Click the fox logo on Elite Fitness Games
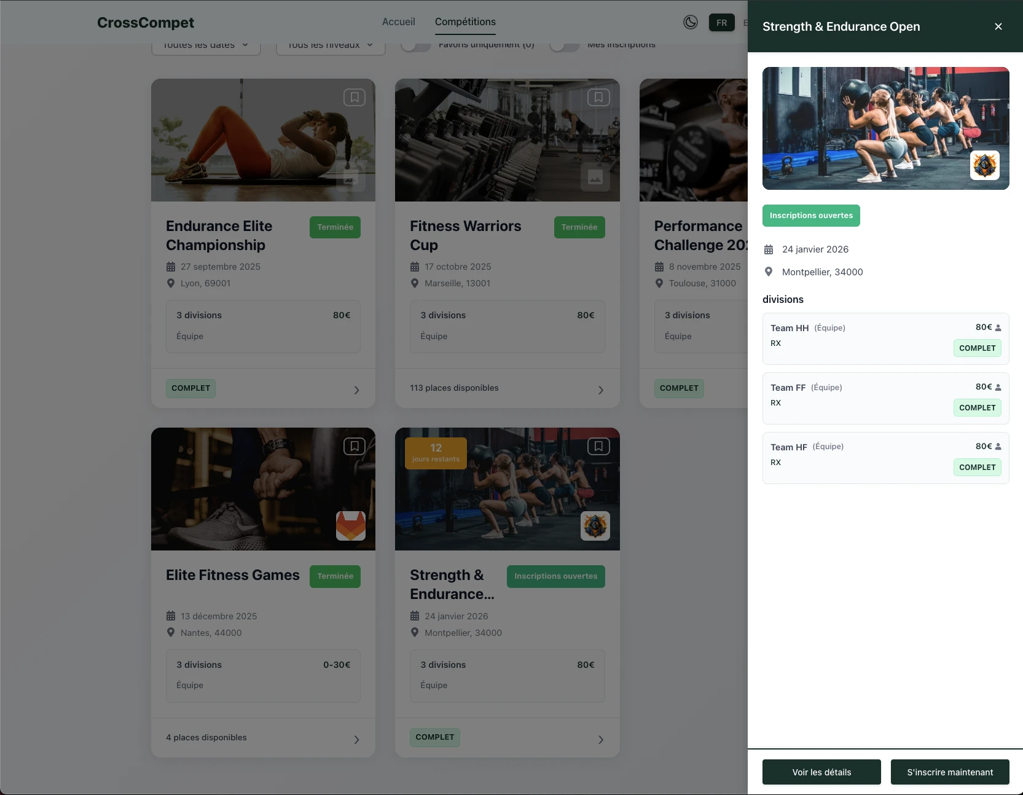Image resolution: width=1023 pixels, height=795 pixels. click(350, 526)
